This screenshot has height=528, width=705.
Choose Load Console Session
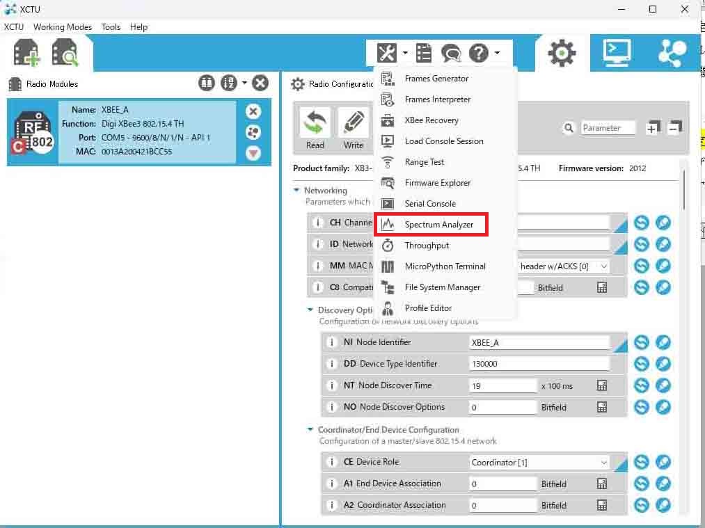click(x=445, y=141)
